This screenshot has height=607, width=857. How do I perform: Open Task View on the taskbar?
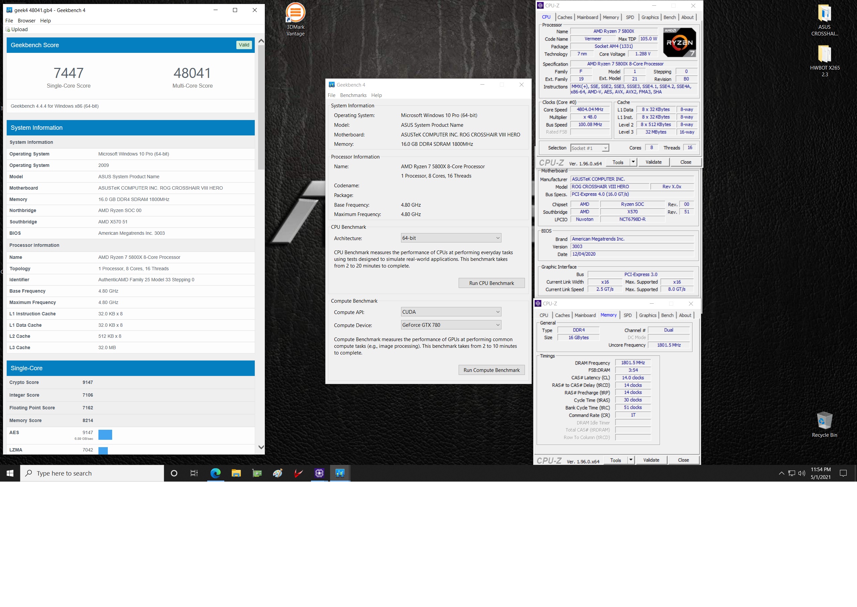point(194,473)
